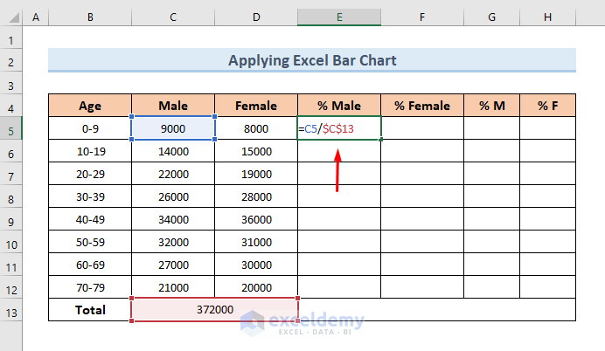
Task: Select column E header
Action: [x=339, y=17]
